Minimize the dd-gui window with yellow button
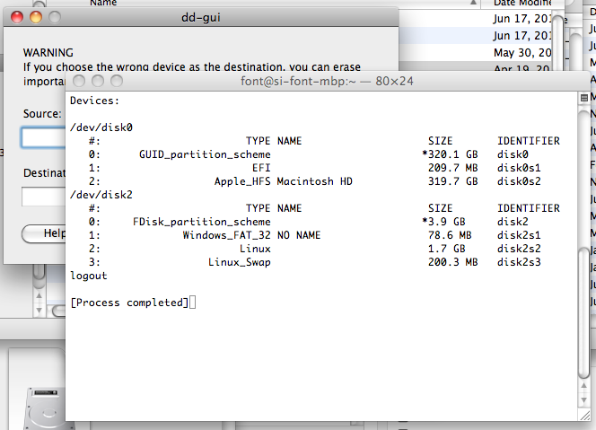The height and width of the screenshot is (430, 596). tap(36, 17)
